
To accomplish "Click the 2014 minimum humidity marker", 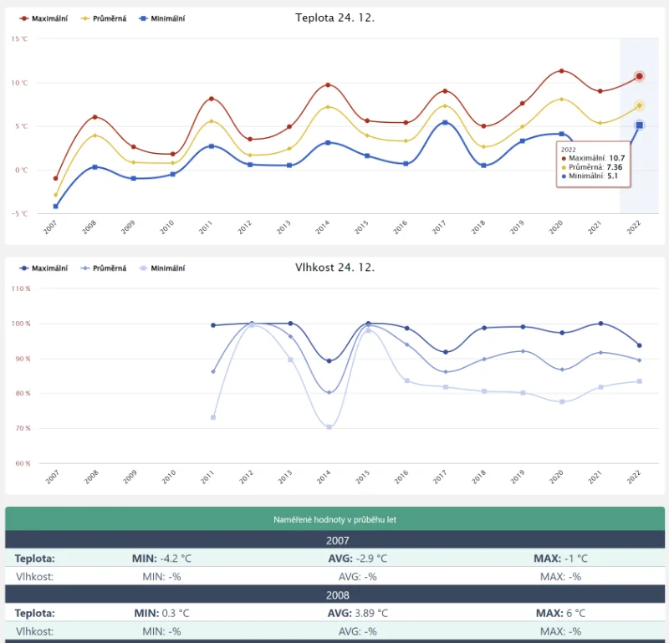I will [x=329, y=427].
